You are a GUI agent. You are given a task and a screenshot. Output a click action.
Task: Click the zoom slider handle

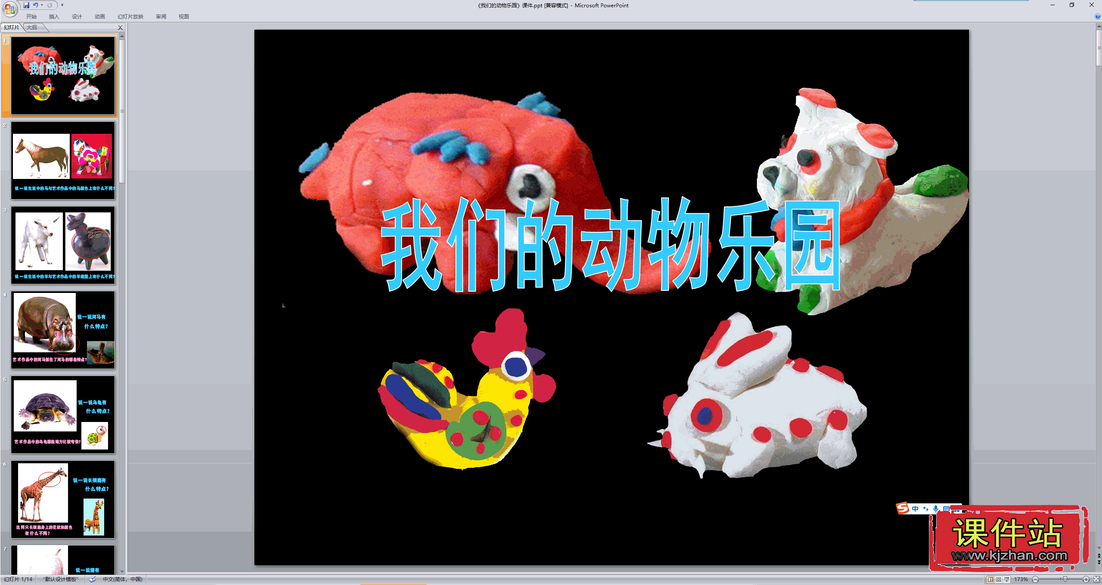pos(1065,579)
